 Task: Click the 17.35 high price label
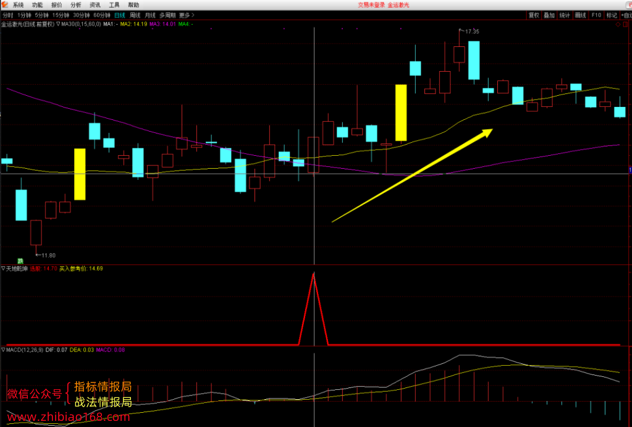tap(472, 32)
